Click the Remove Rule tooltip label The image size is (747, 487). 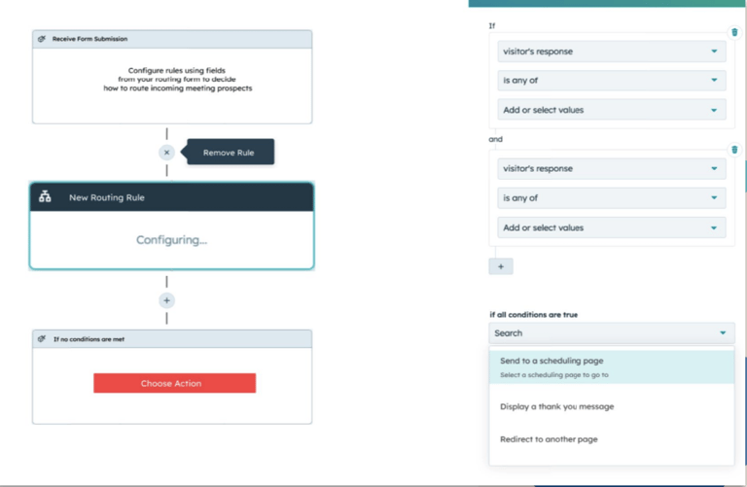231,153
